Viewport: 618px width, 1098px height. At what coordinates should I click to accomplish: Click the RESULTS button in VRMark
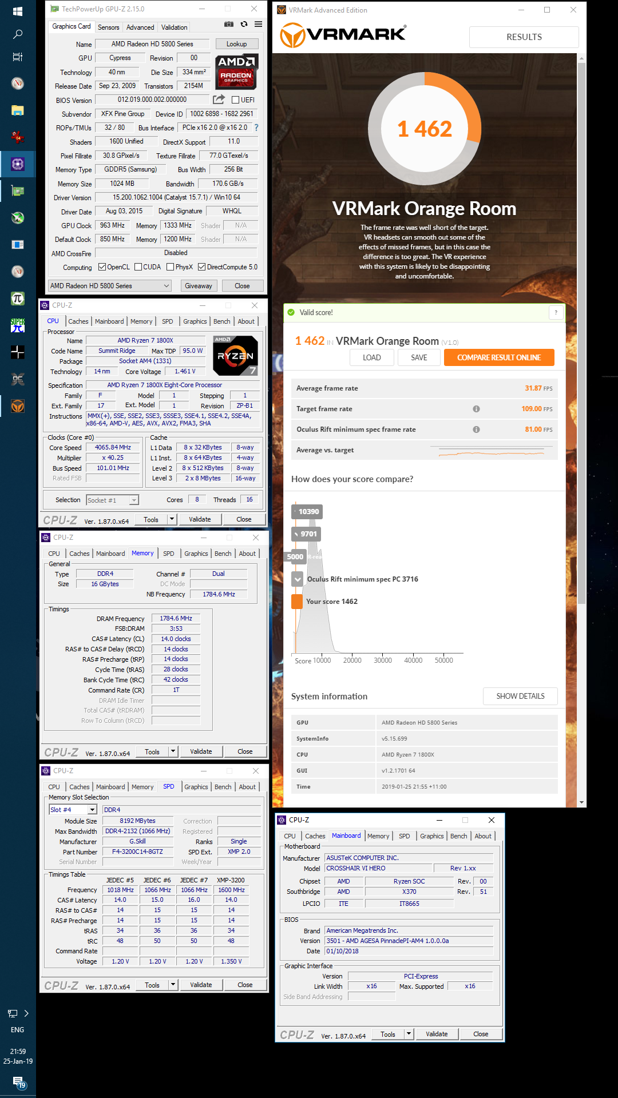tap(524, 37)
